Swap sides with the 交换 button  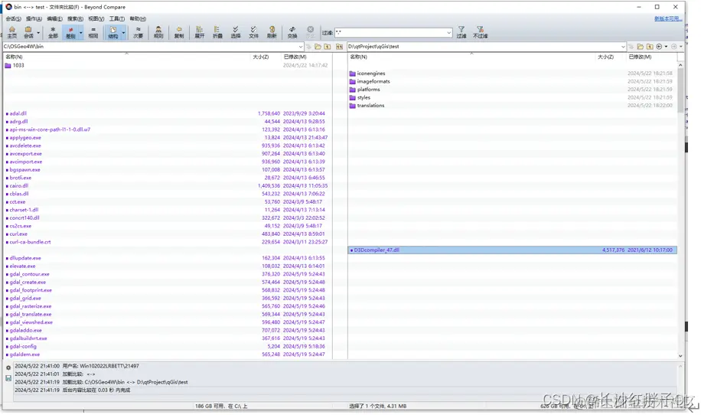click(292, 32)
